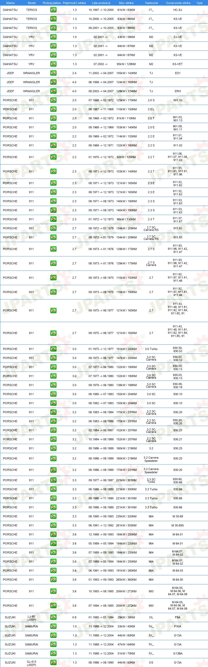Click fuel icon in Porsche 911 2.2 T row
The image size is (208, 667).
tap(53, 157)
